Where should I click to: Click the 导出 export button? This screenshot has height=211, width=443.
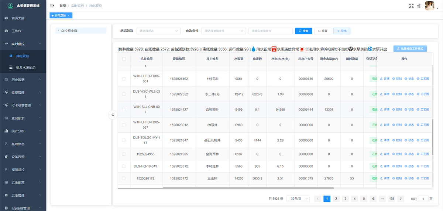pyautogui.click(x=341, y=31)
